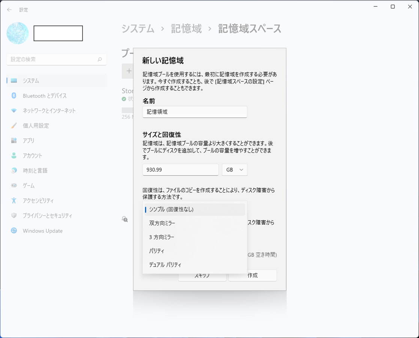Select the network and internet icon

pyautogui.click(x=14, y=111)
